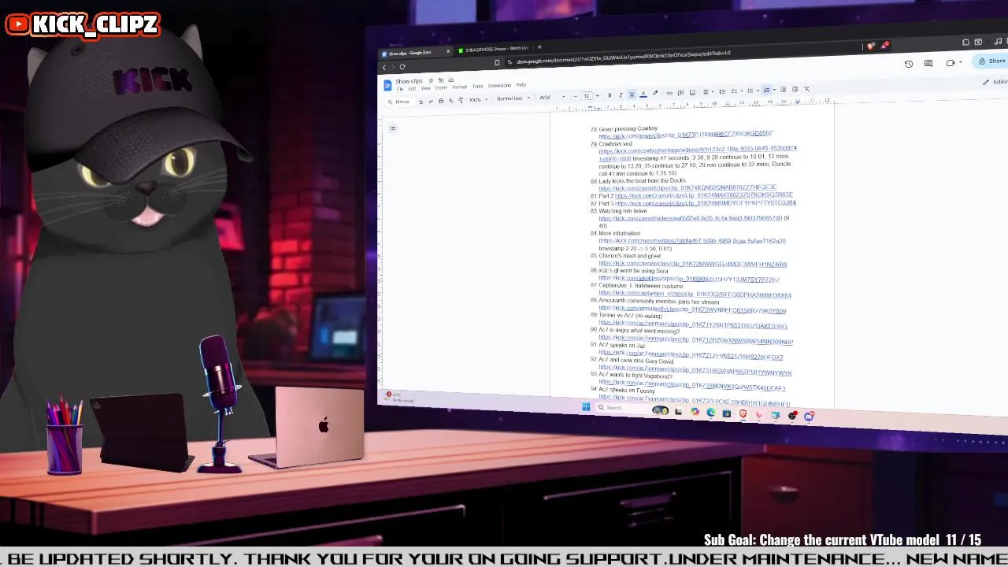
Task: Open the highlight color picker
Action: (655, 93)
